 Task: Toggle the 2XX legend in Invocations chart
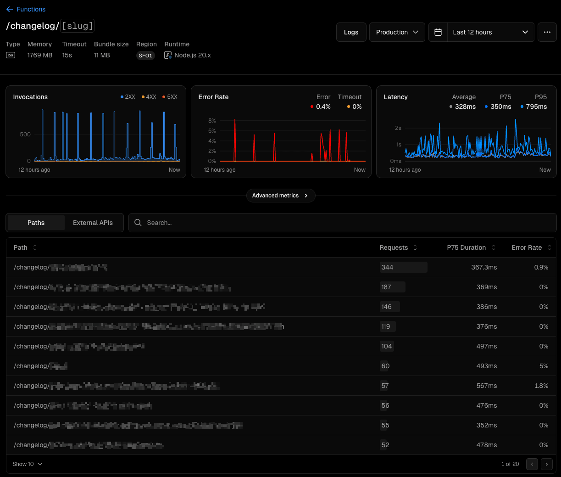(128, 97)
